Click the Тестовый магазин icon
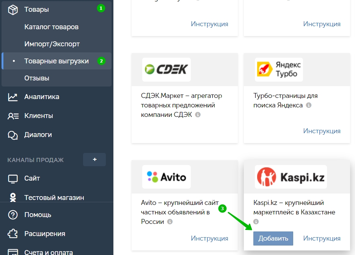Image resolution: width=355 pixels, height=255 pixels. 13,197
